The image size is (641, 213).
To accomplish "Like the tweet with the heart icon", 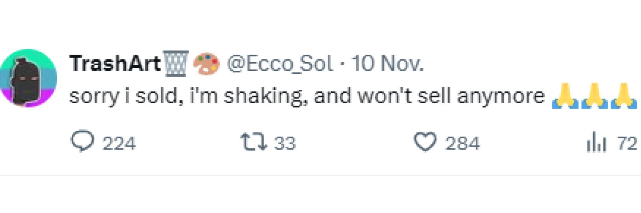I will point(426,143).
